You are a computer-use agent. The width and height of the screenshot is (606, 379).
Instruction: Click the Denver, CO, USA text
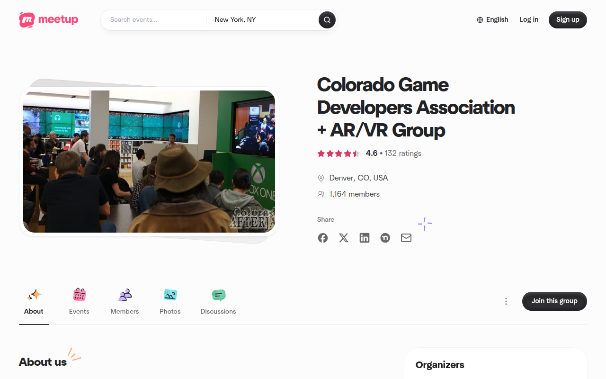pos(359,178)
